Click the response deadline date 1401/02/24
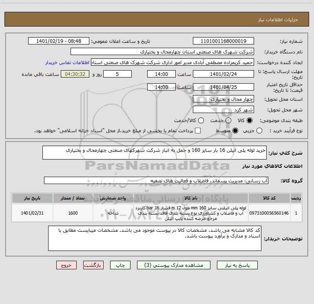Screen dimensions: 314x304 point(223,74)
